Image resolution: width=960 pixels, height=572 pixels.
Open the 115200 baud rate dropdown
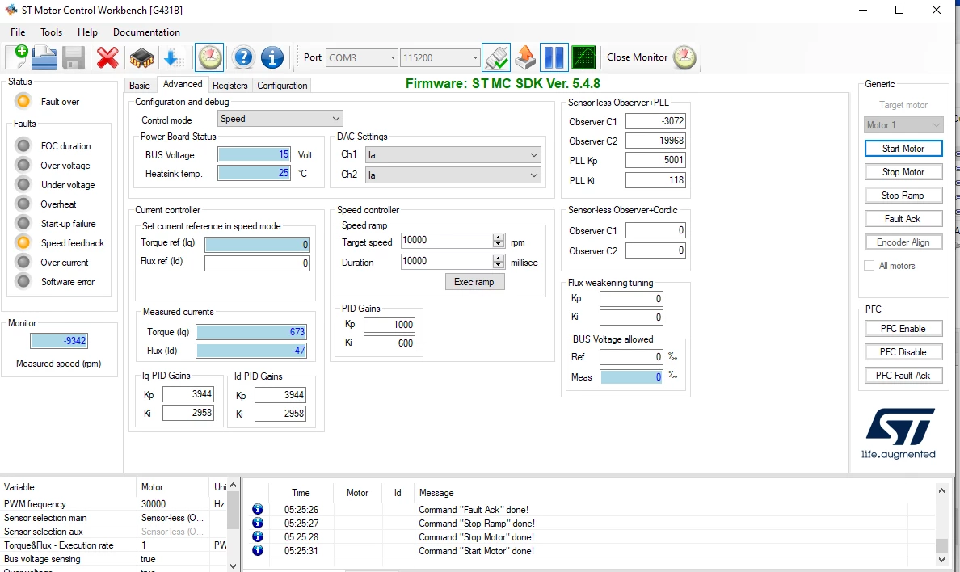[440, 57]
